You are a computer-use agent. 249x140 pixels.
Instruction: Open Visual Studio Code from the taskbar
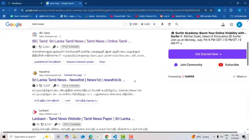(x=115, y=136)
